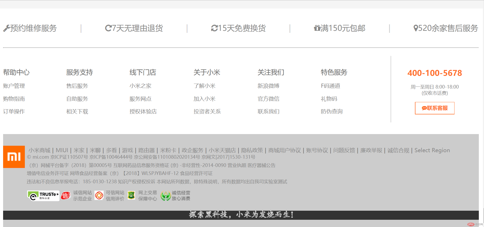The image size is (484, 227).
Task: Open 小米天猫店 footer link
Action: click(222, 150)
